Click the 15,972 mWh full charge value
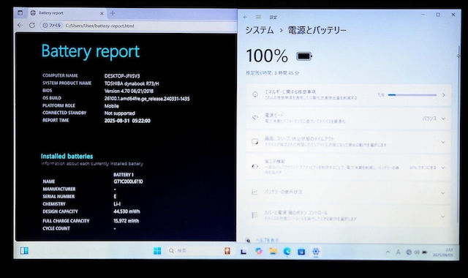 coord(126,221)
